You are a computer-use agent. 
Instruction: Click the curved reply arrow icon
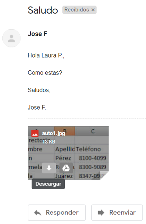tap(38, 213)
